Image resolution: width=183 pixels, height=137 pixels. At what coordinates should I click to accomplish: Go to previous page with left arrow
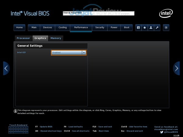pos(6,68)
